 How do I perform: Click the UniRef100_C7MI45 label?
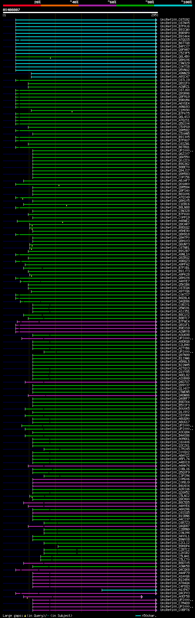click(175, 449)
